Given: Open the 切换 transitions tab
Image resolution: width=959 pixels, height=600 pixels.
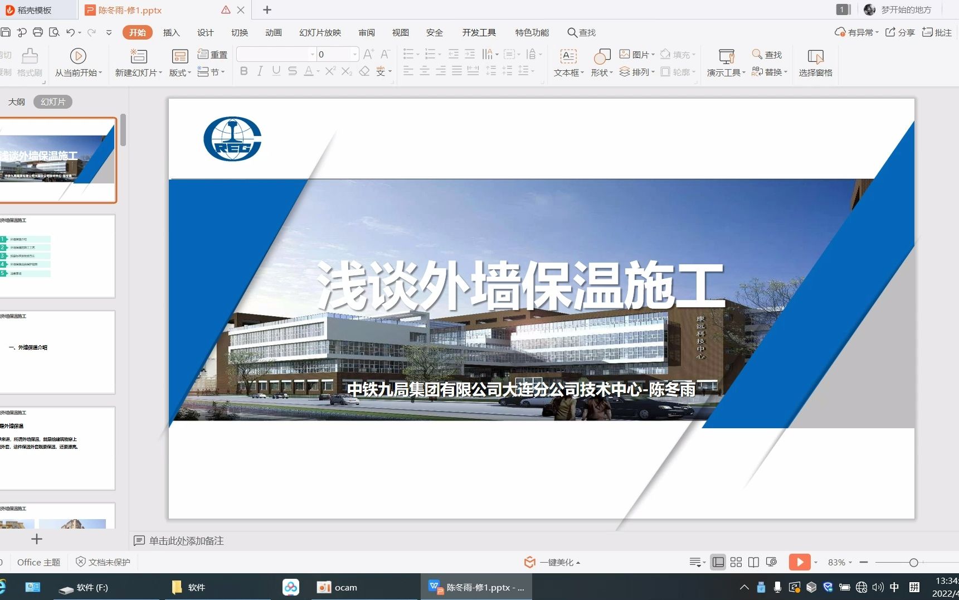Looking at the screenshot, I should [x=239, y=32].
